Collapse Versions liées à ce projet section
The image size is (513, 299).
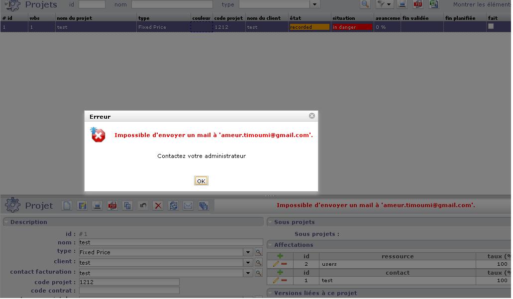(270, 293)
